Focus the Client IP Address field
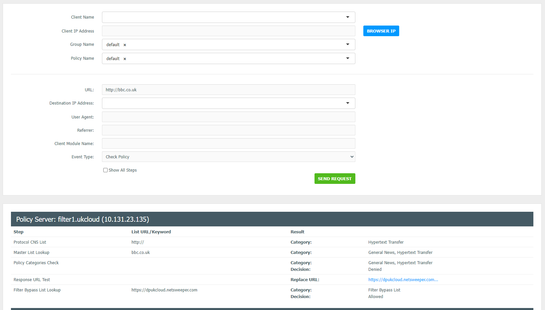545x310 pixels. (x=228, y=31)
